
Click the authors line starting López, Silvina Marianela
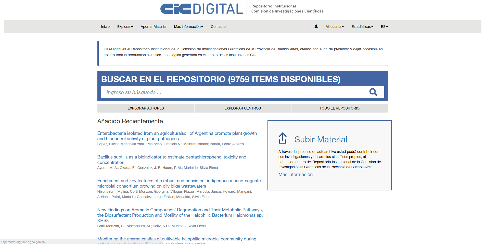(x=171, y=144)
